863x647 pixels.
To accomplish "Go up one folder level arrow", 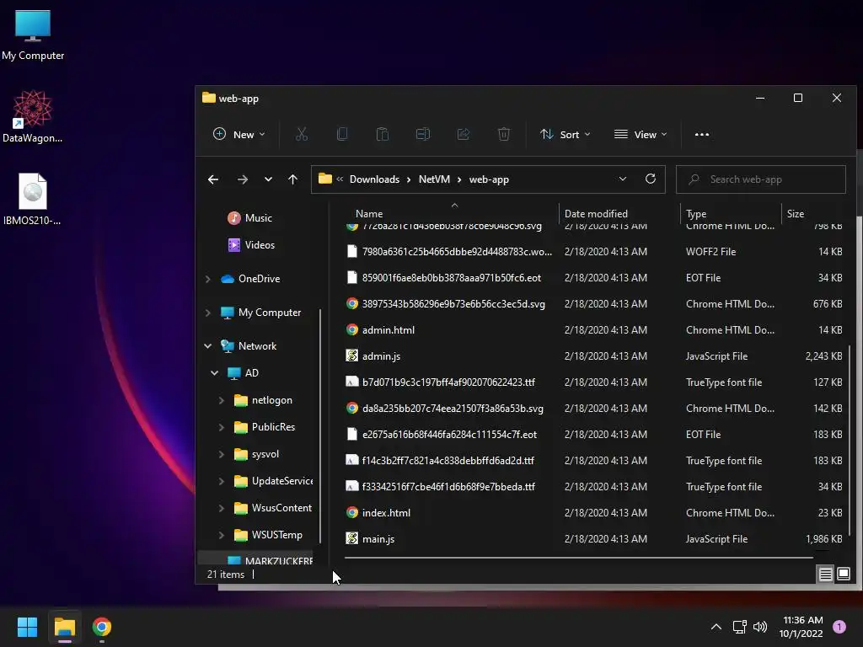I will point(292,179).
